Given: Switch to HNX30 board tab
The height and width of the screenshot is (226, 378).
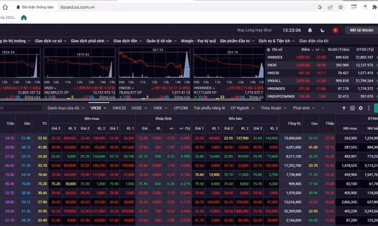Looking at the screenshot, I should point(119,108).
